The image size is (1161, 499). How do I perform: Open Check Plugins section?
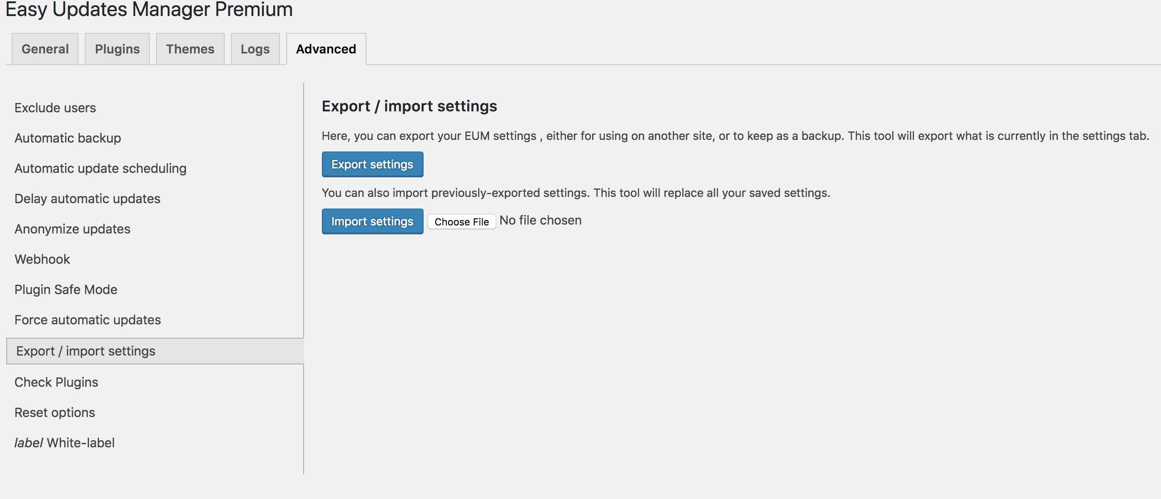[x=56, y=382]
